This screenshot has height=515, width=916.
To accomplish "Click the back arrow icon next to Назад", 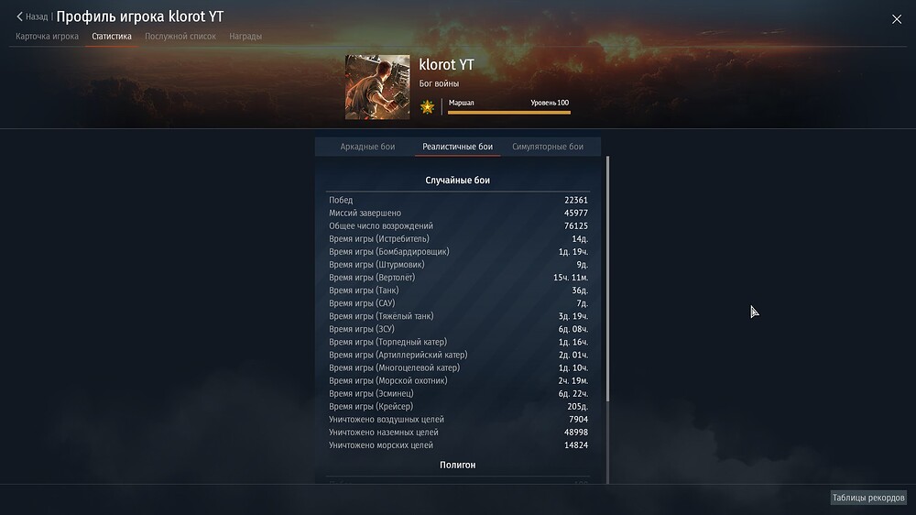I will pyautogui.click(x=19, y=16).
